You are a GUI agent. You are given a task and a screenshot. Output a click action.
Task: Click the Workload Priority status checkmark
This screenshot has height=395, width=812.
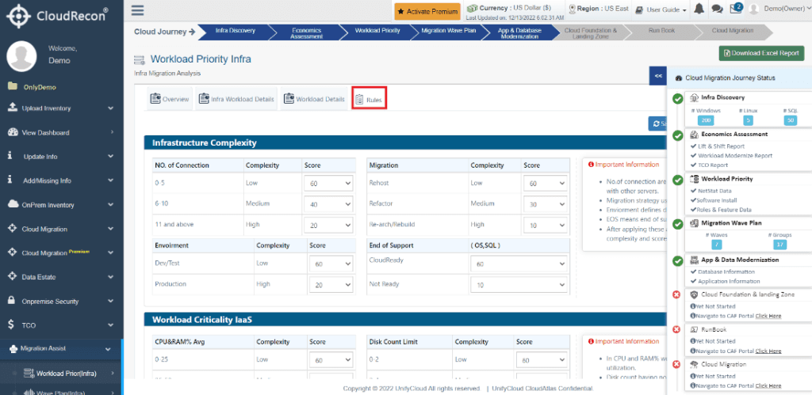[677, 180]
